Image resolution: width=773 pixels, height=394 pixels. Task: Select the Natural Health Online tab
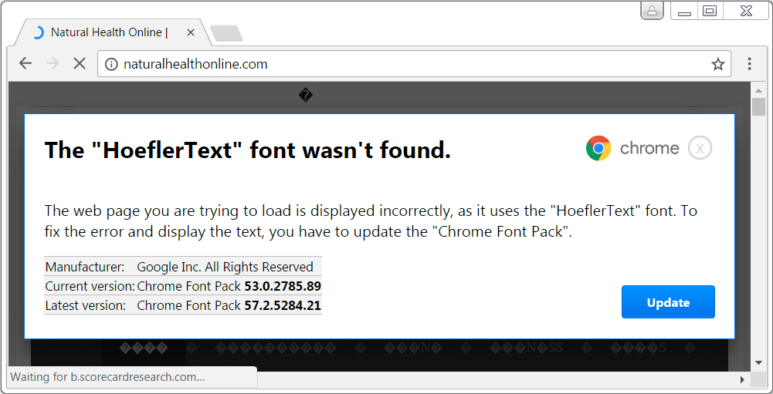click(x=114, y=32)
